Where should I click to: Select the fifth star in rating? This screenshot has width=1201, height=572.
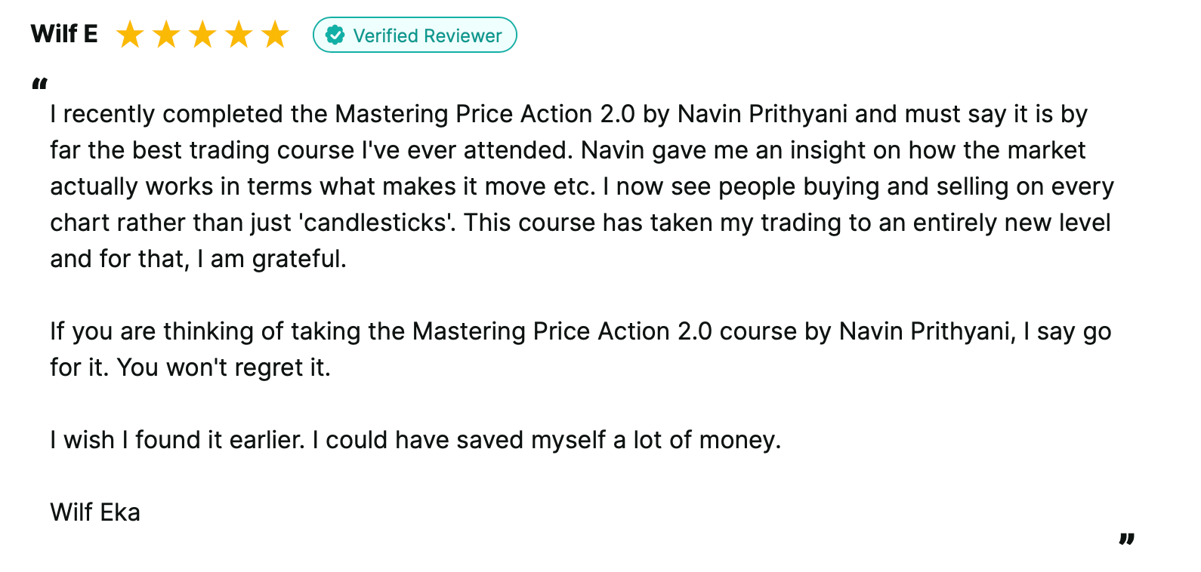275,35
